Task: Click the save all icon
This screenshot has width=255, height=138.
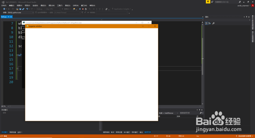Action: (23, 9)
